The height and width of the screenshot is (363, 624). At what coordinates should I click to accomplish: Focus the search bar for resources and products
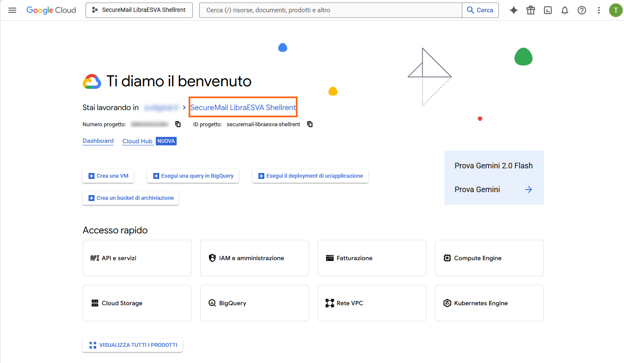click(330, 10)
